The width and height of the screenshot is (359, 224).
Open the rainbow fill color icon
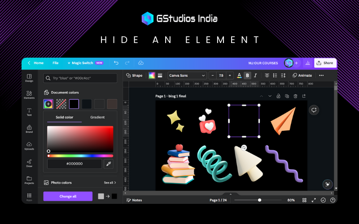coord(152,75)
